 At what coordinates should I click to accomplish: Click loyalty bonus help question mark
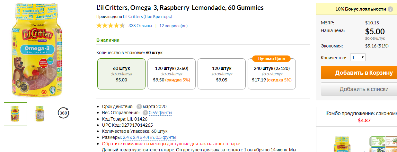pyautogui.click(x=390, y=9)
